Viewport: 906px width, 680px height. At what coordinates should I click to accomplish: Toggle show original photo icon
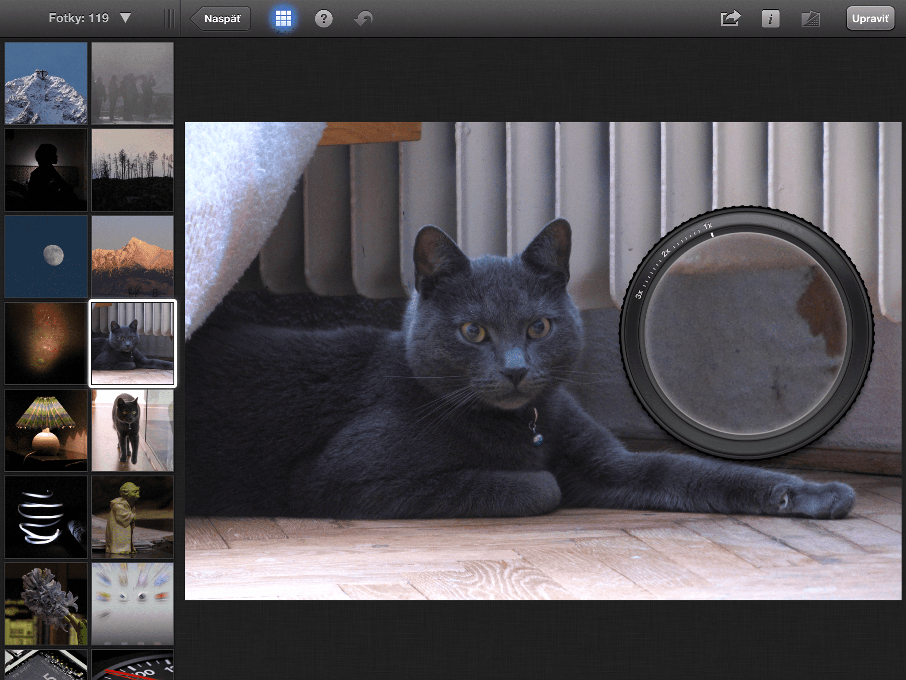810,19
